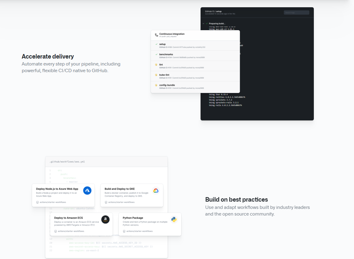Click actions/starter-workflows on the Python Package card
Screen dimensions: 354x259
coord(140,231)
